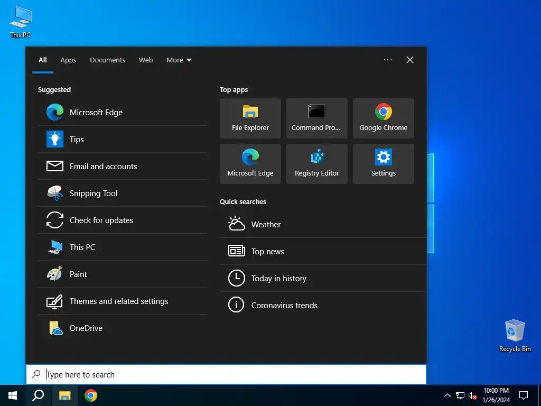The height and width of the screenshot is (406, 541).
Task: Launch Paint palette icon
Action: coord(55,274)
